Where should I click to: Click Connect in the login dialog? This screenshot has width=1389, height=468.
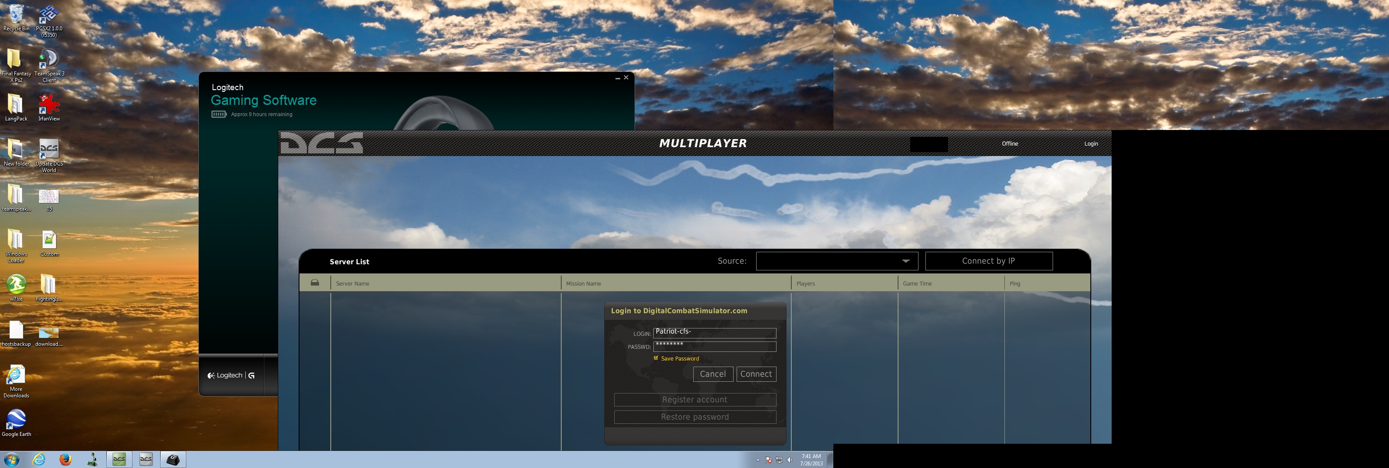[756, 374]
